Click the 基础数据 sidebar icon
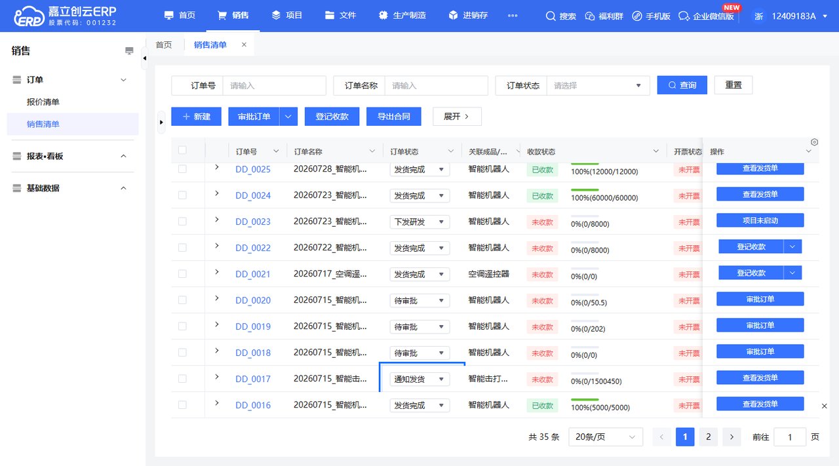 tap(17, 188)
